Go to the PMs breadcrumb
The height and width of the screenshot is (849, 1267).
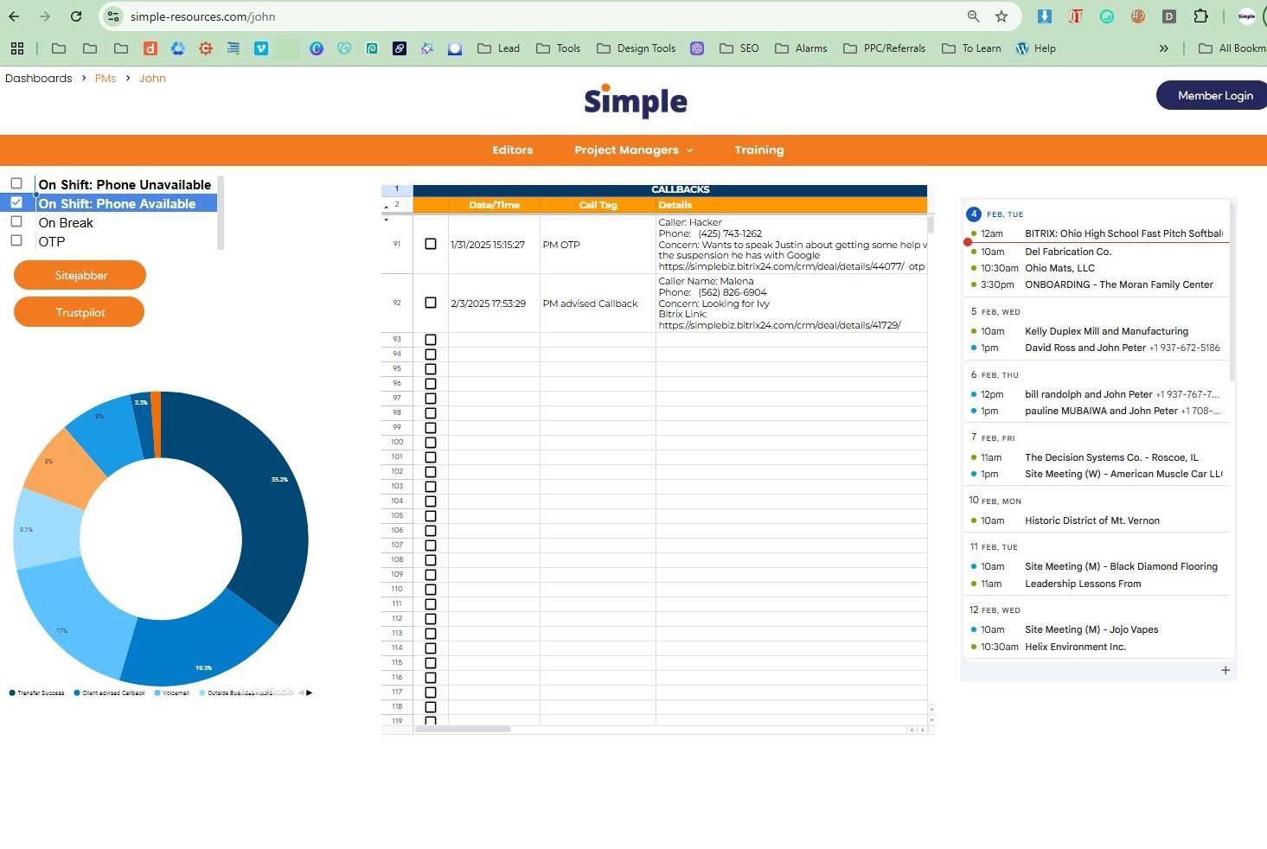point(106,78)
